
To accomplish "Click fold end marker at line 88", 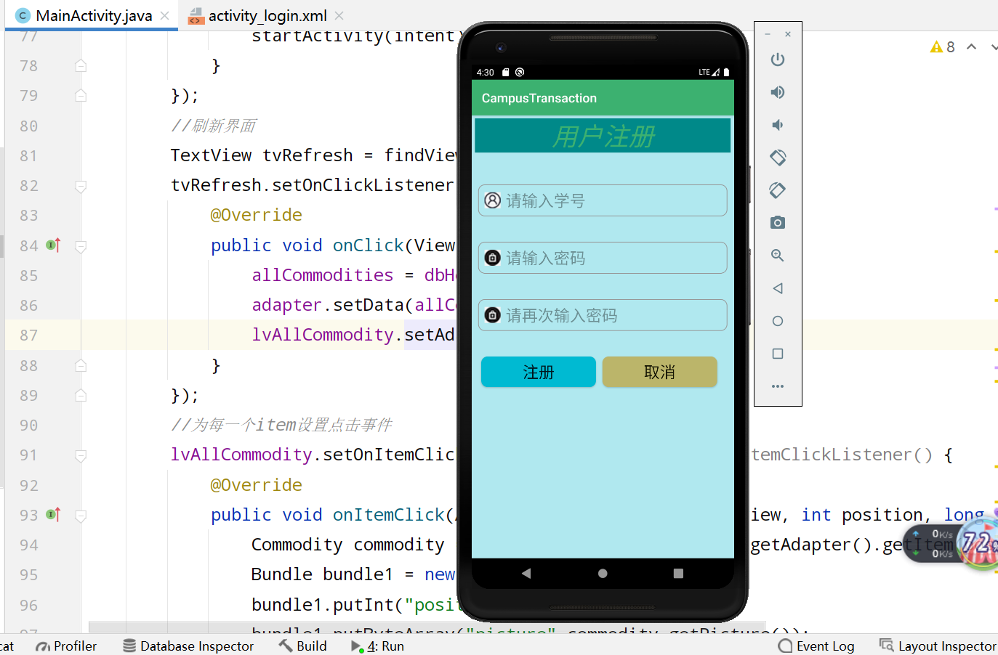I will [x=81, y=365].
